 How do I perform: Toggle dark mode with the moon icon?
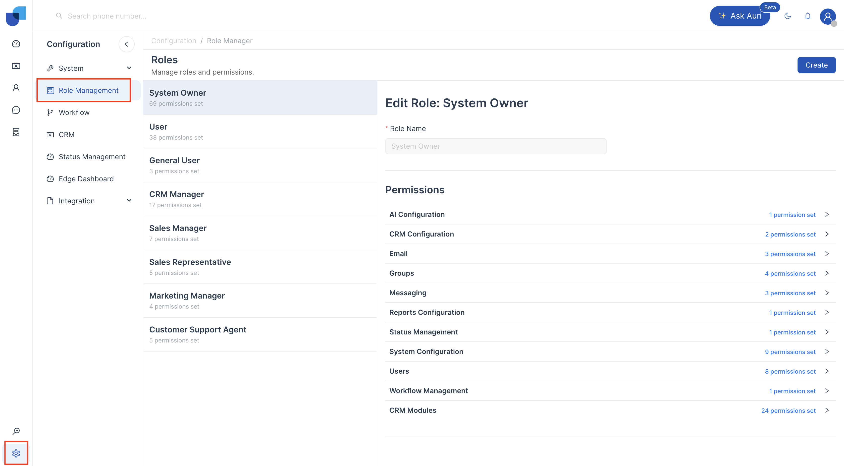[x=788, y=16]
